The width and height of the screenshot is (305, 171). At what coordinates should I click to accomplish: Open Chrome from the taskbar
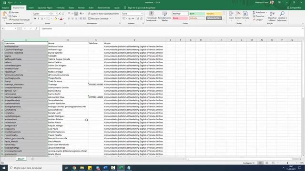coord(74,168)
